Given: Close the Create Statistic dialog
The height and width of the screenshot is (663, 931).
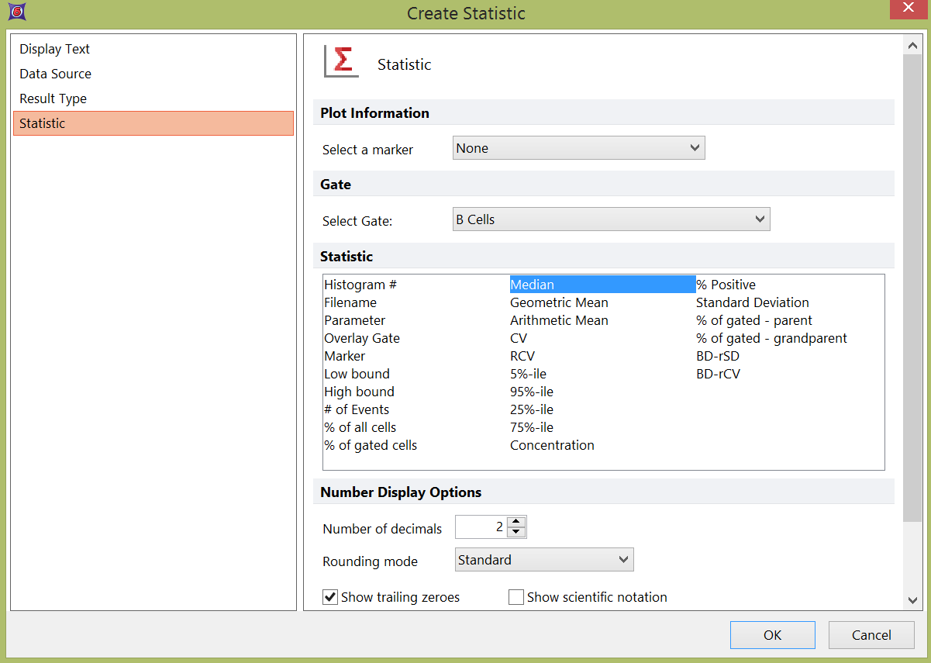Looking at the screenshot, I should tap(908, 8).
